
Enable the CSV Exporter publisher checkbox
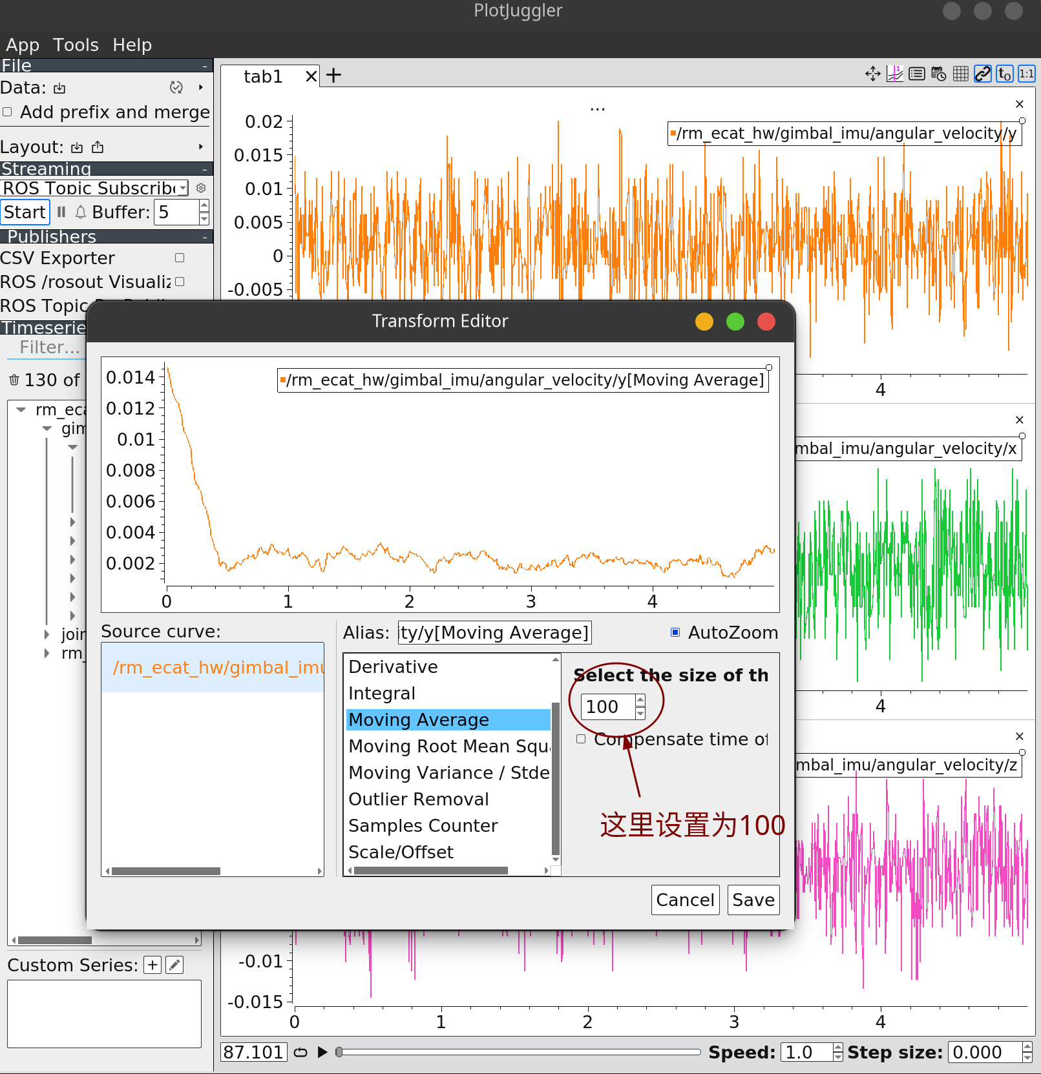180,258
